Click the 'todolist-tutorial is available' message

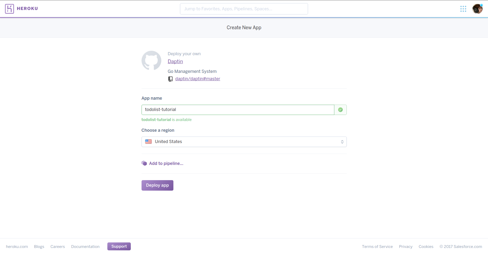coord(167,120)
